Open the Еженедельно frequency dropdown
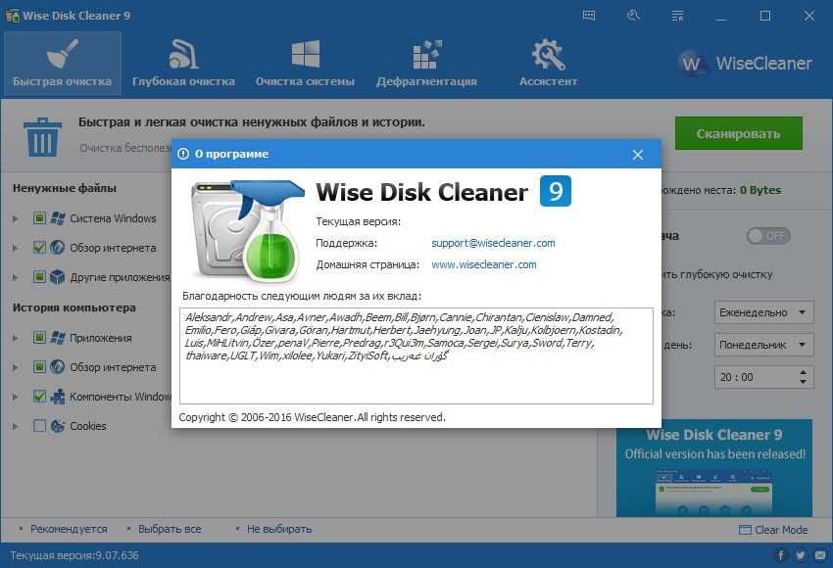The height and width of the screenshot is (568, 833). pos(764,312)
